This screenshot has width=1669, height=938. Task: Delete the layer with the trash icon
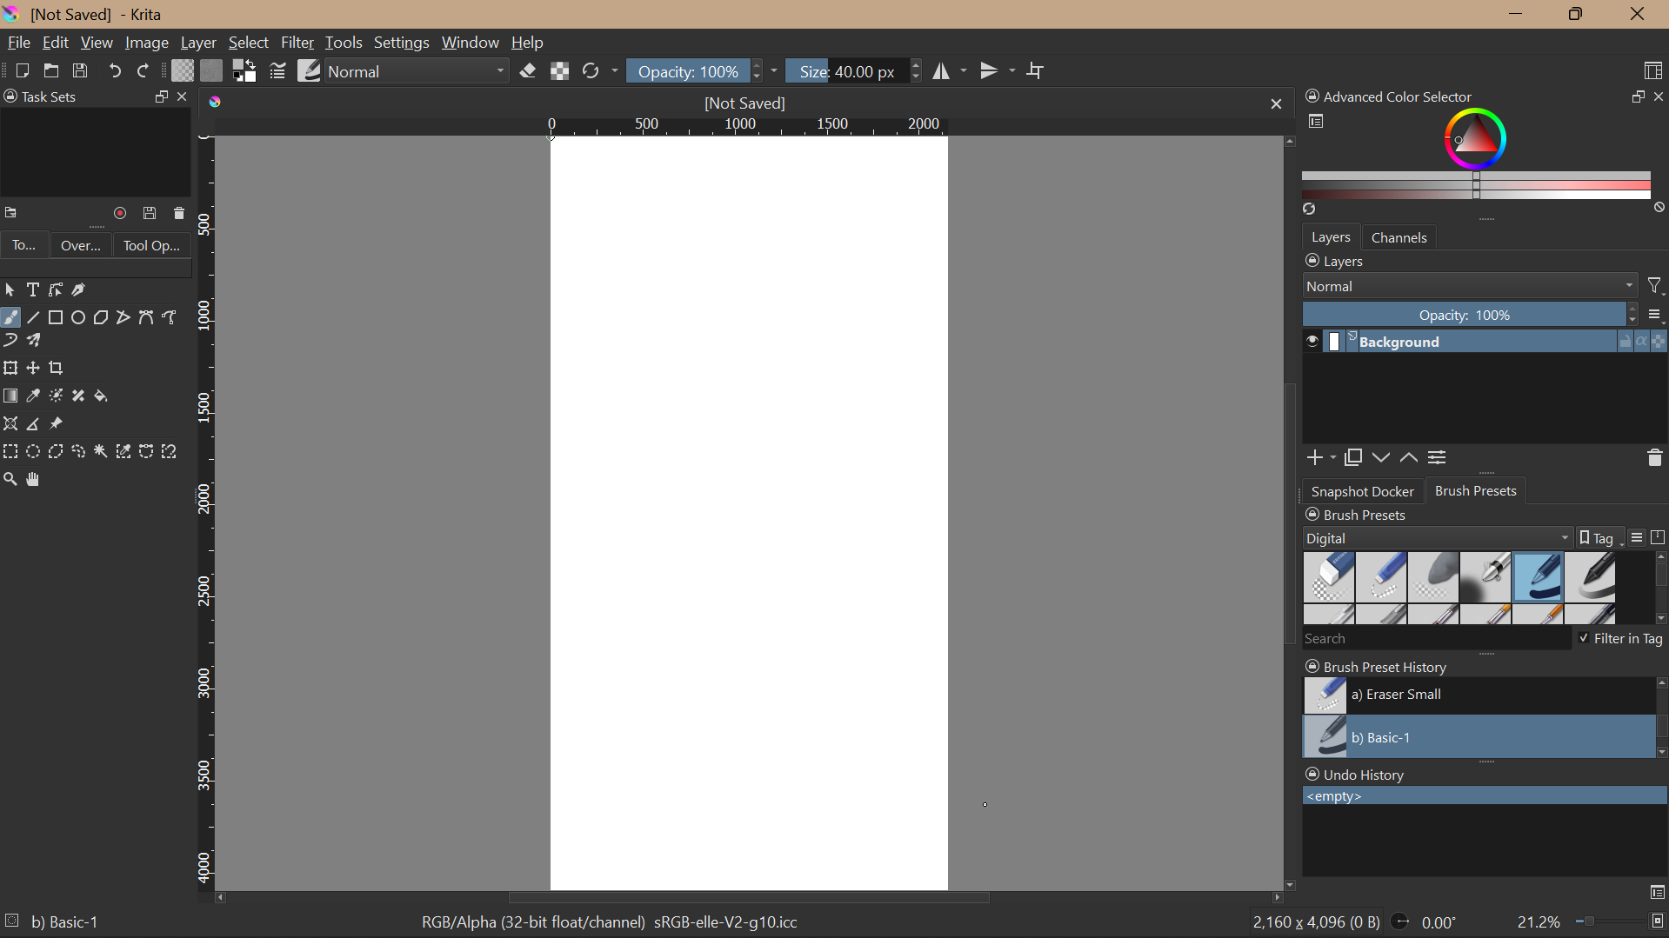coord(1653,458)
